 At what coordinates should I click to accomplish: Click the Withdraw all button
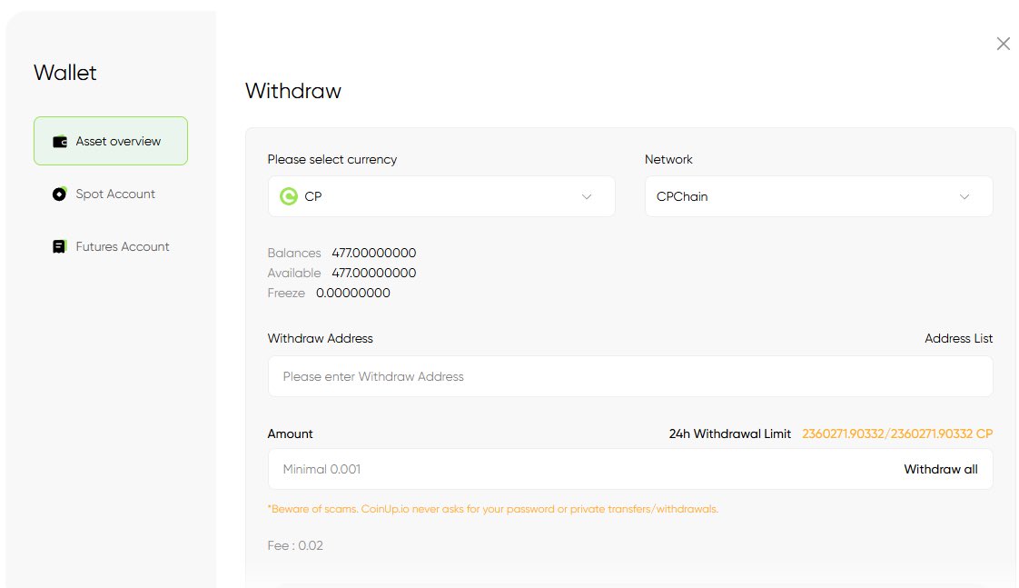940,469
